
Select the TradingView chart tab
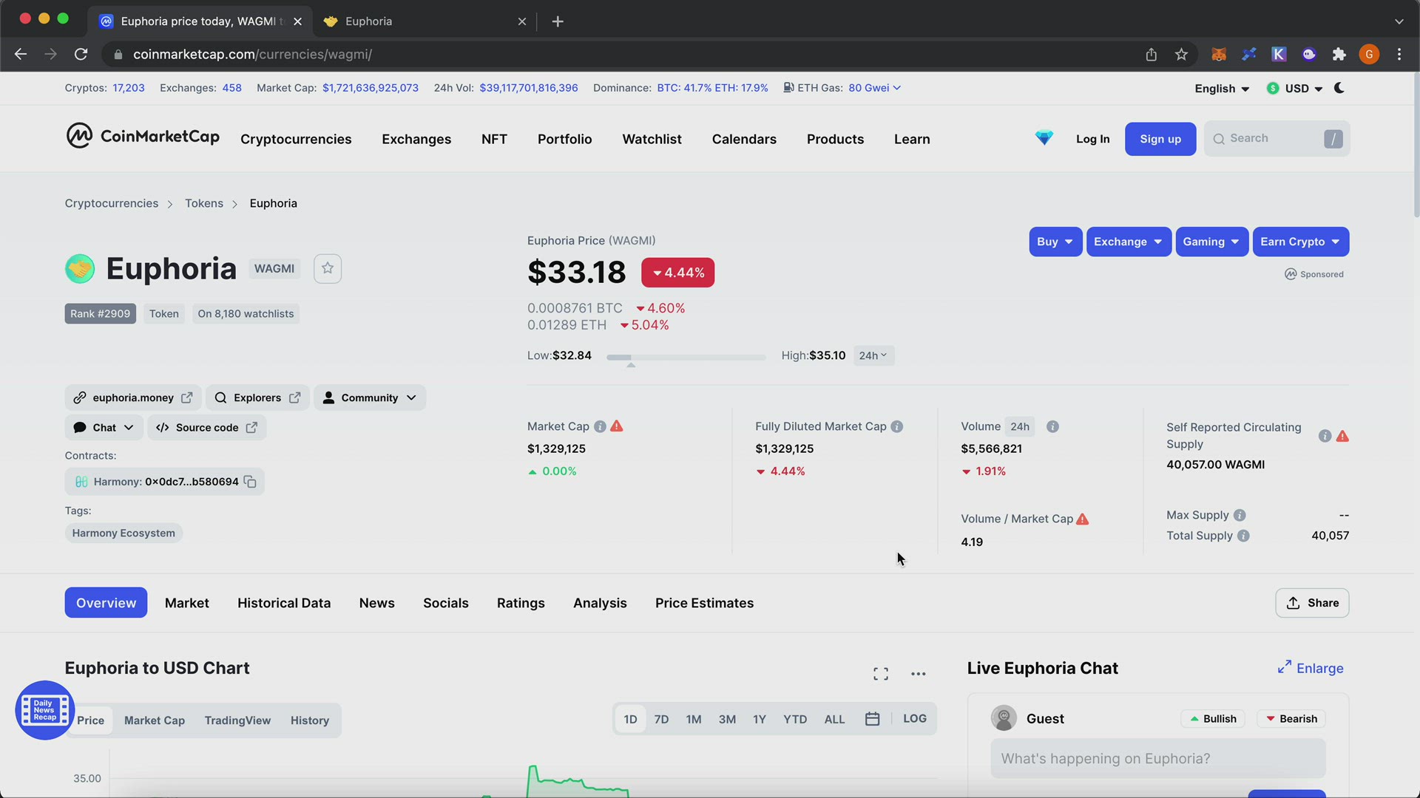pyautogui.click(x=237, y=720)
